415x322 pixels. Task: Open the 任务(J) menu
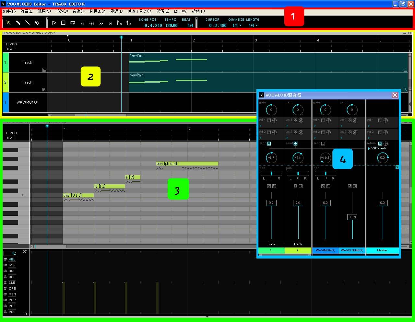point(61,11)
